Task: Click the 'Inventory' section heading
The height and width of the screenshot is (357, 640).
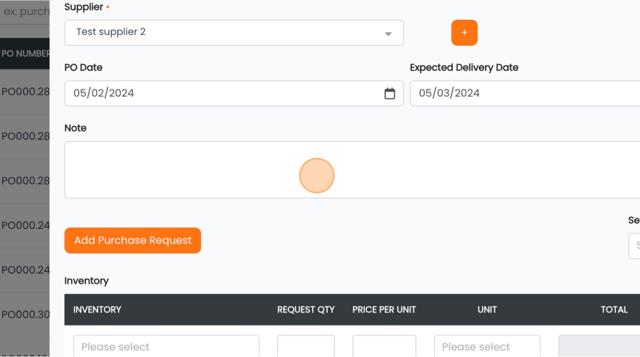Action: point(86,281)
